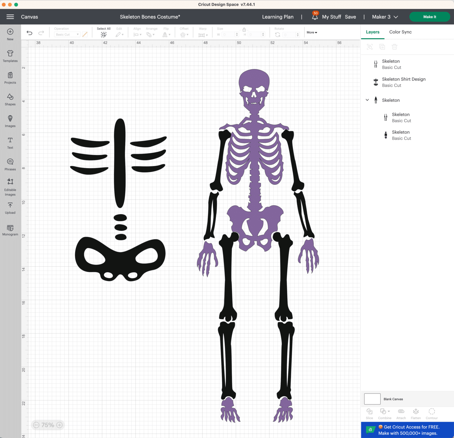454x438 pixels.
Task: Click the Upload icon
Action: tap(10, 208)
